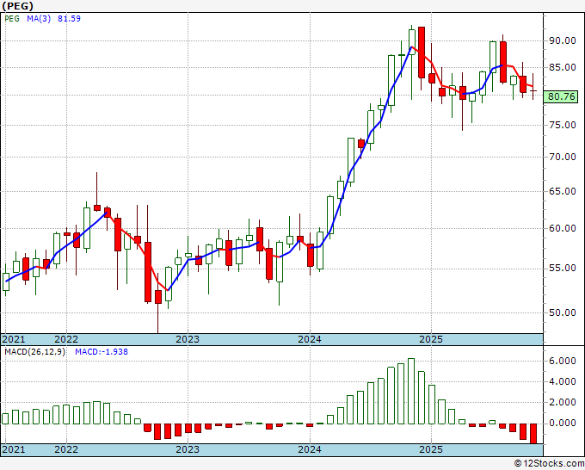This screenshot has width=585, height=470.
Task: Click the 60.00 price axis label
Action: (x=563, y=228)
